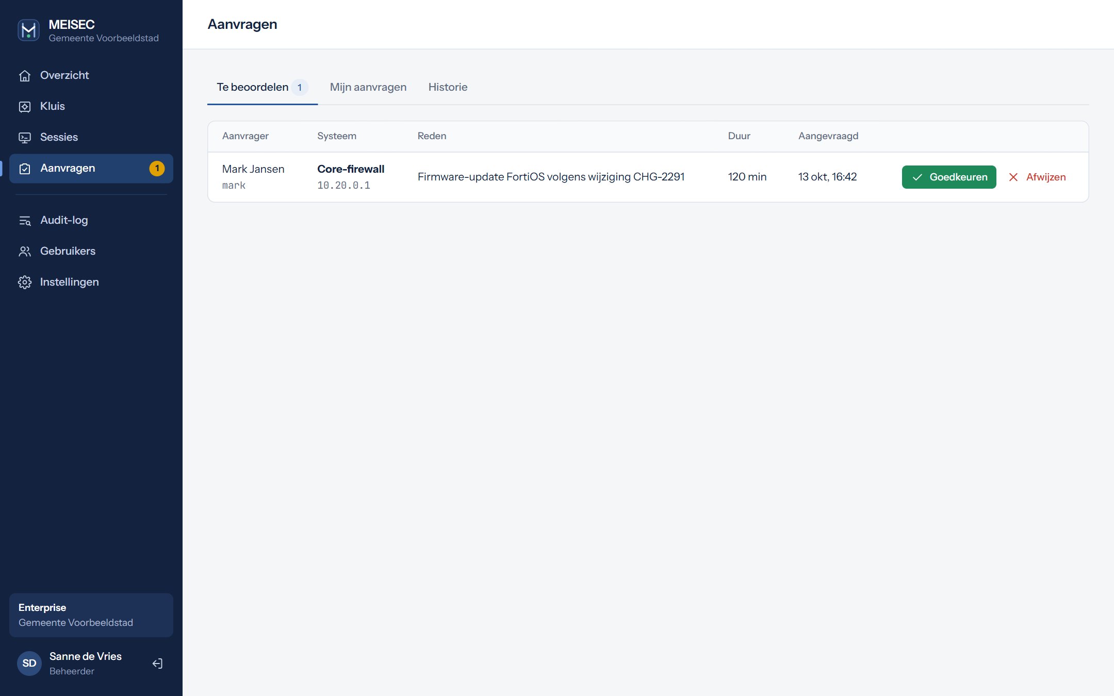This screenshot has width=1114, height=696.
Task: Click the Enterprise license card
Action: (x=91, y=615)
